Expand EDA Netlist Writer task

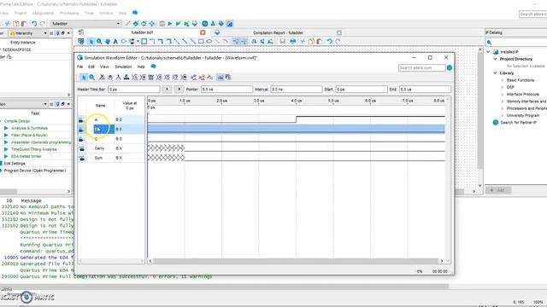[x=6, y=156]
